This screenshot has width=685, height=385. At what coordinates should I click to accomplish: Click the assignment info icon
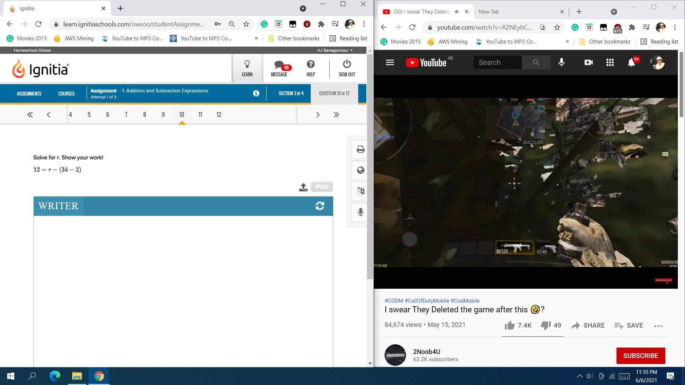click(x=256, y=93)
